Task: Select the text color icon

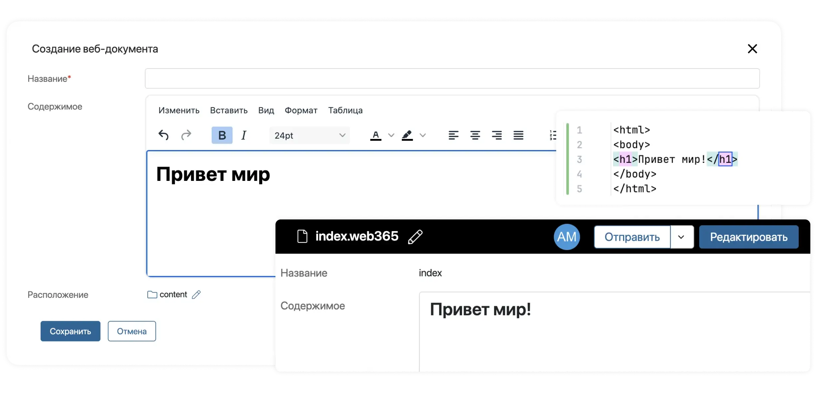Action: [x=376, y=135]
